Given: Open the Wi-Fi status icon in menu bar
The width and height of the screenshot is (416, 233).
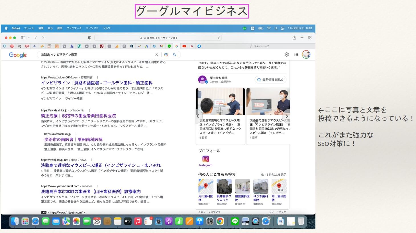Looking at the screenshot, I should point(269,28).
